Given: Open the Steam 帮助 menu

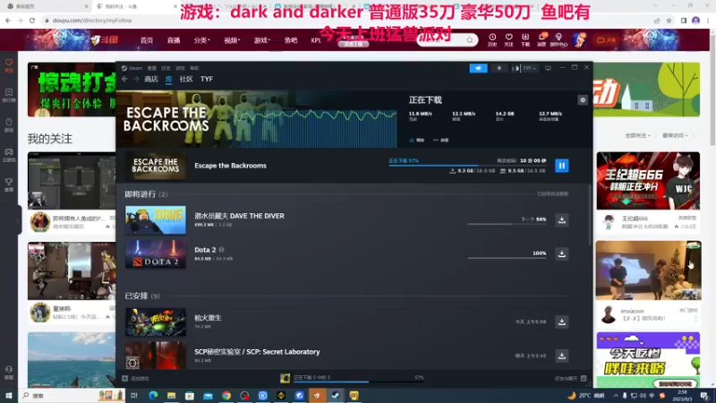Looking at the screenshot, I should [x=194, y=68].
